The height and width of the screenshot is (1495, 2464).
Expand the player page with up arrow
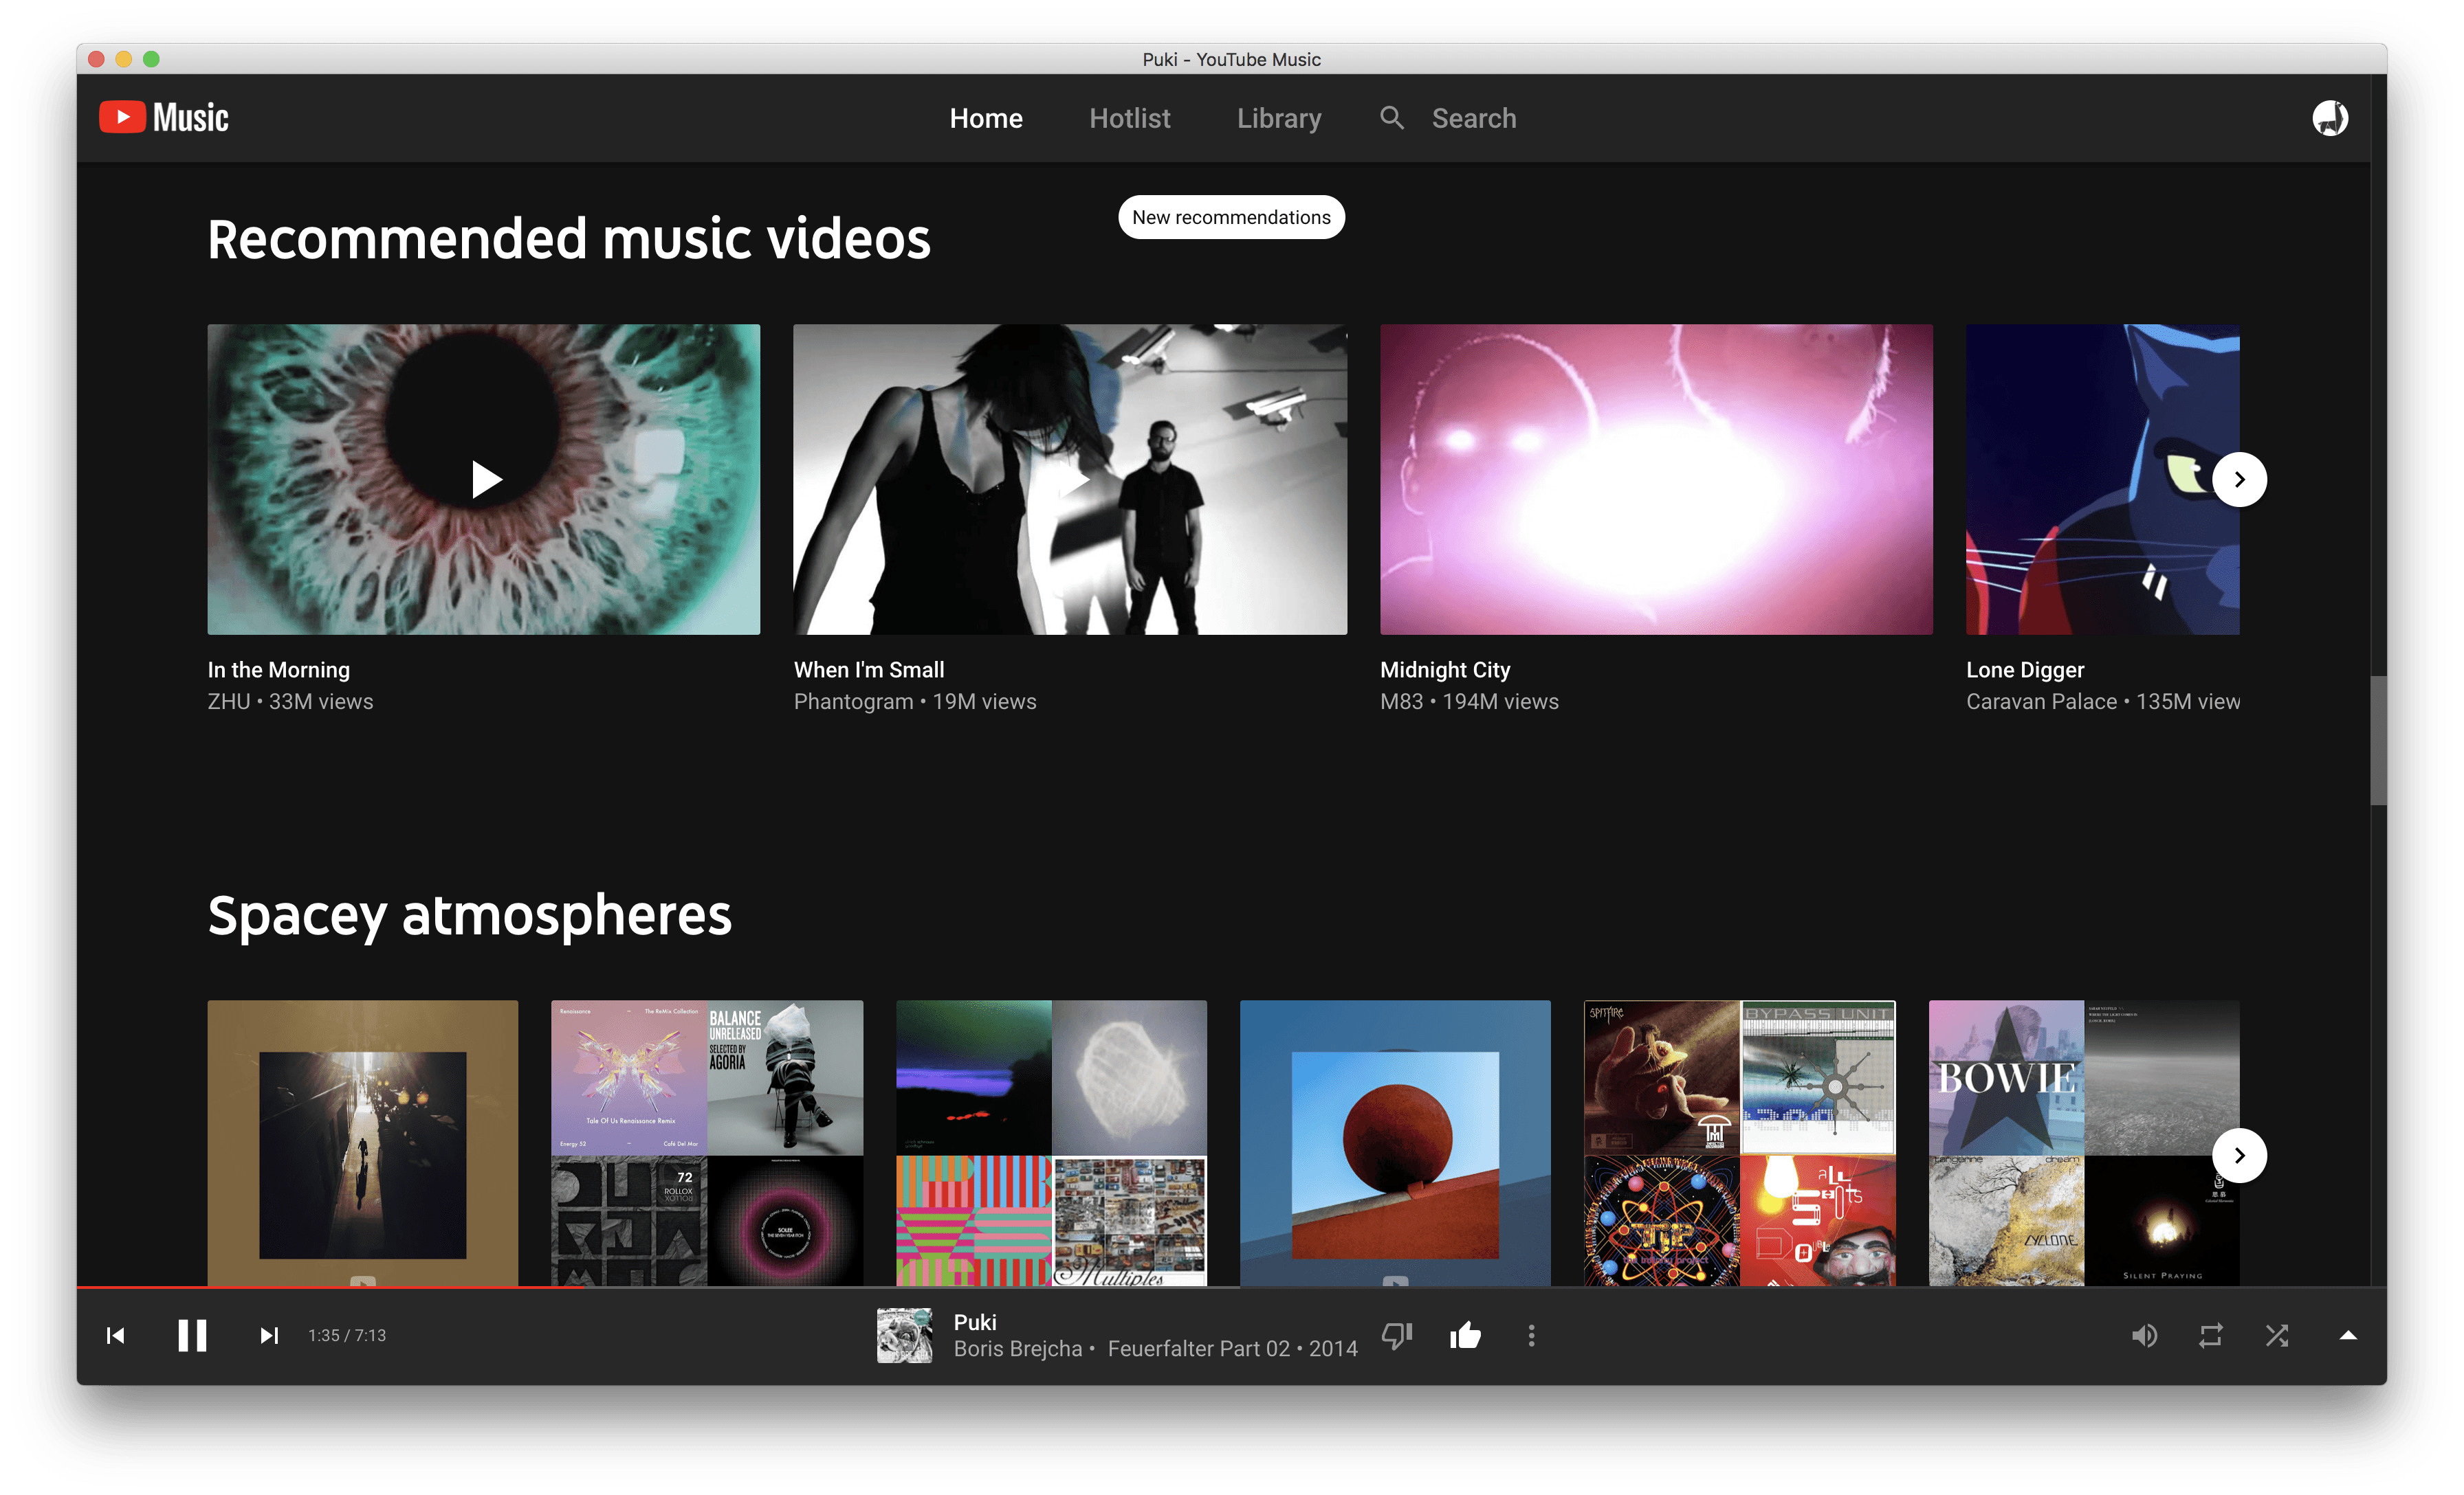[x=2348, y=1335]
